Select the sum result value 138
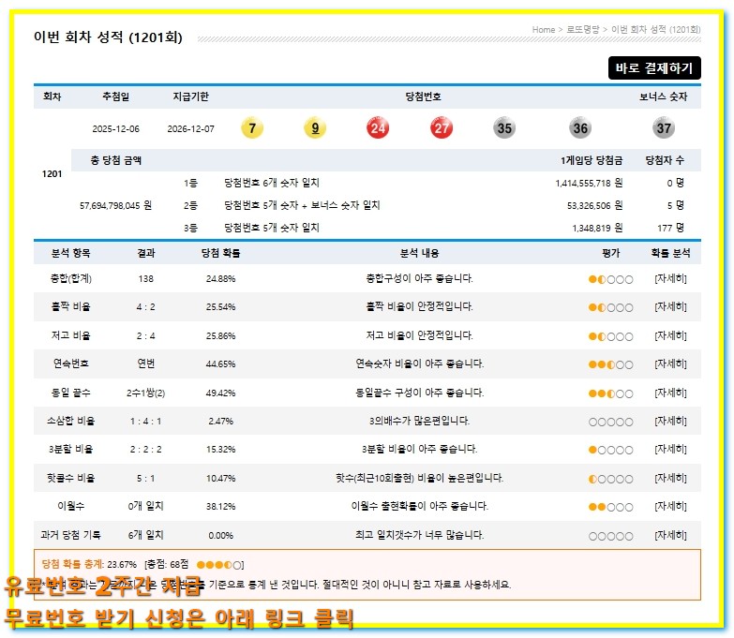This screenshot has height=638, width=734. 145,279
